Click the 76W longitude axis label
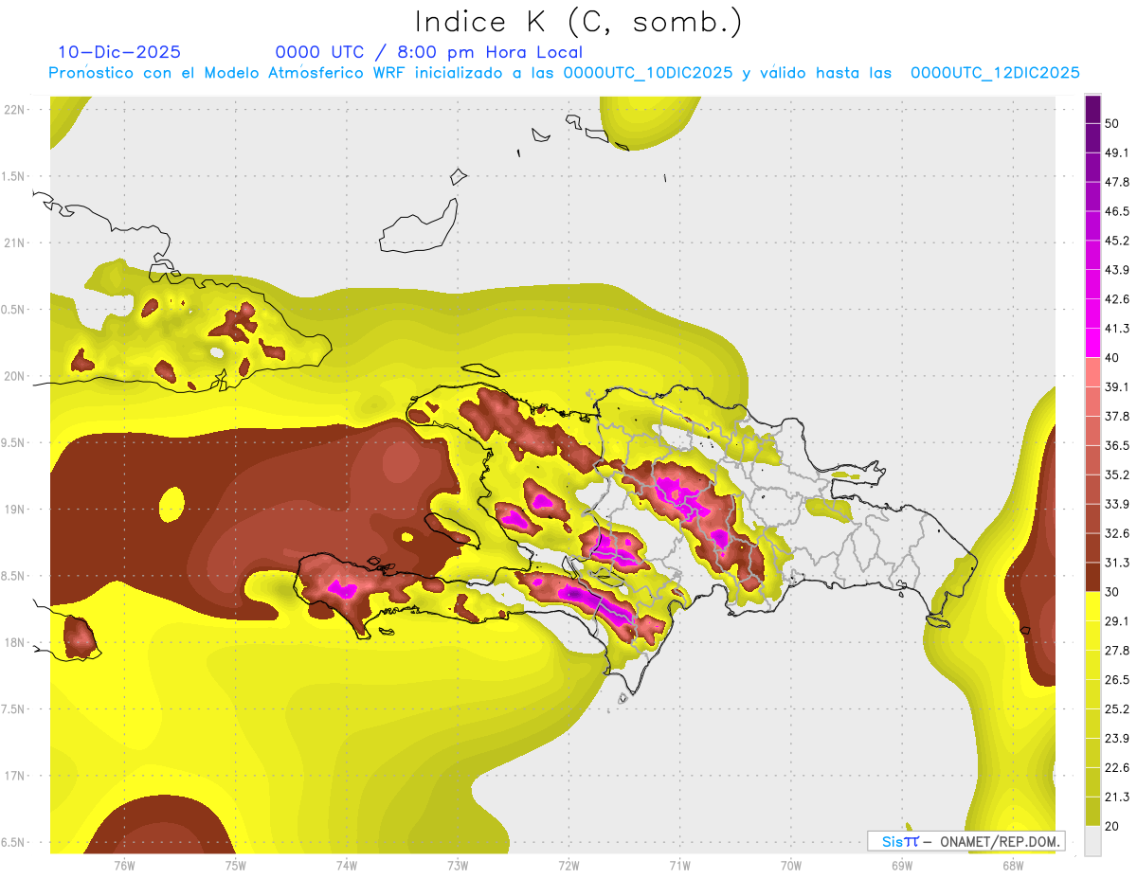Screen dimensions: 1137x878 tap(124, 866)
